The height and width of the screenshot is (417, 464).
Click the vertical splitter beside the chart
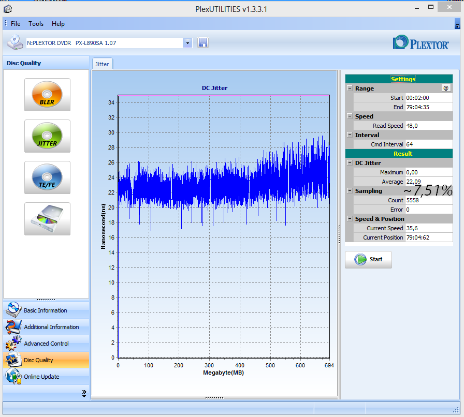point(339,234)
